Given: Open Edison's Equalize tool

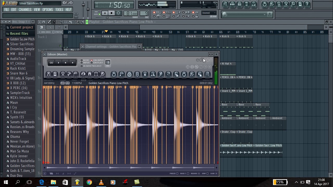Looking at the screenshot, I should pos(153,75).
